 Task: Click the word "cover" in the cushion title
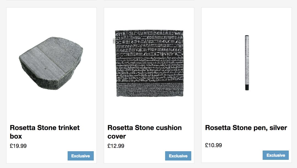pyautogui.click(x=117, y=136)
